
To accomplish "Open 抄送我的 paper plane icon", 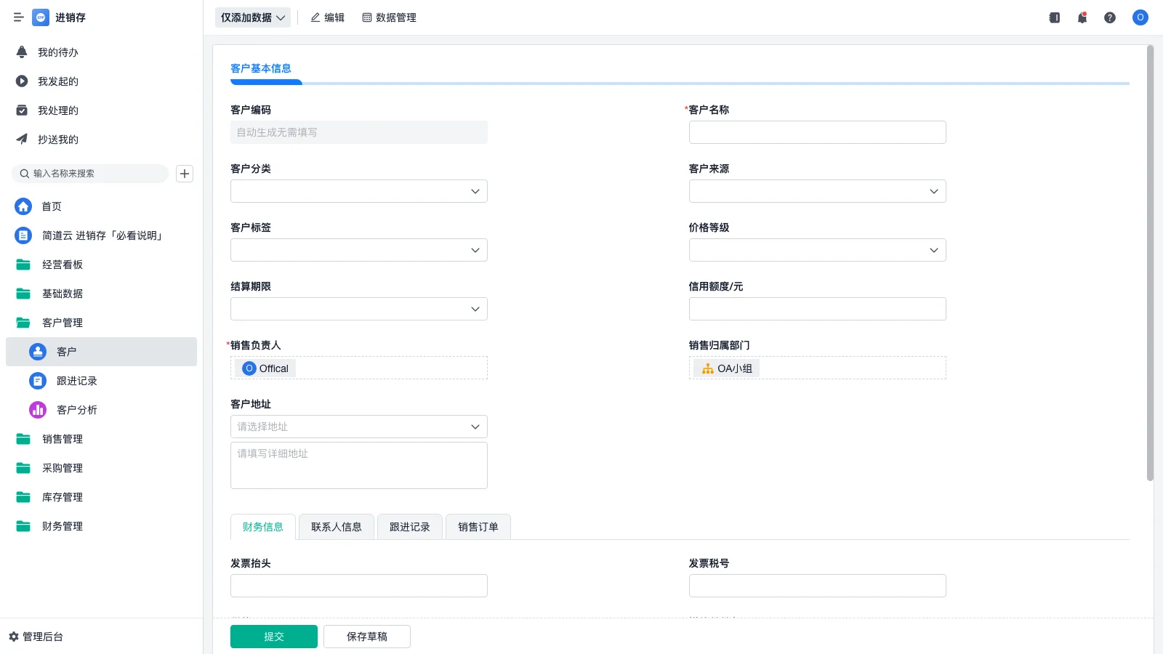I will [22, 140].
